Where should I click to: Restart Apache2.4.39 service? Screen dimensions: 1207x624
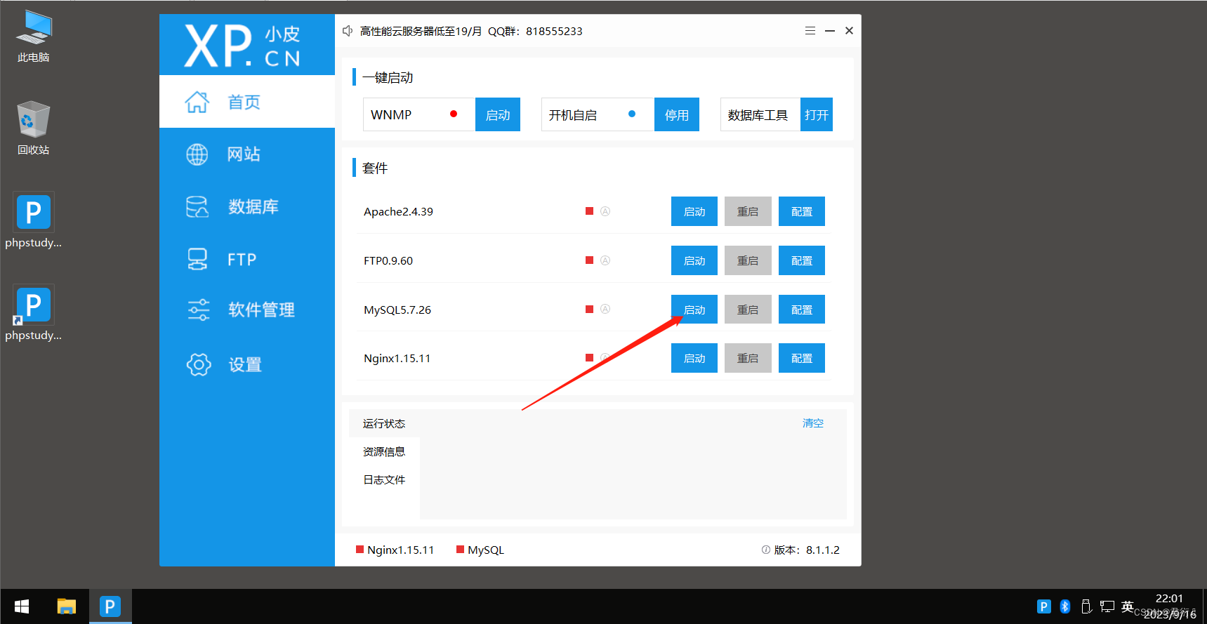pyautogui.click(x=748, y=211)
